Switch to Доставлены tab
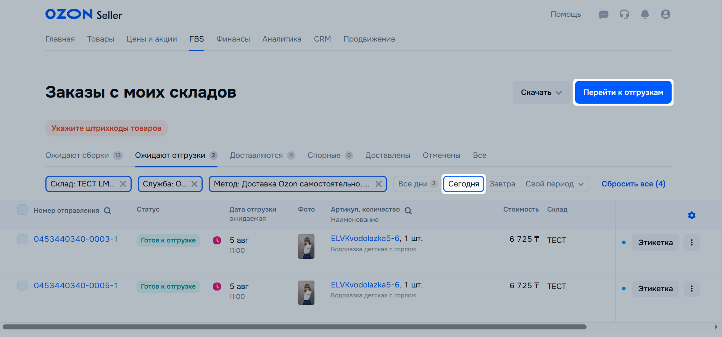This screenshot has height=337, width=722. (x=388, y=155)
